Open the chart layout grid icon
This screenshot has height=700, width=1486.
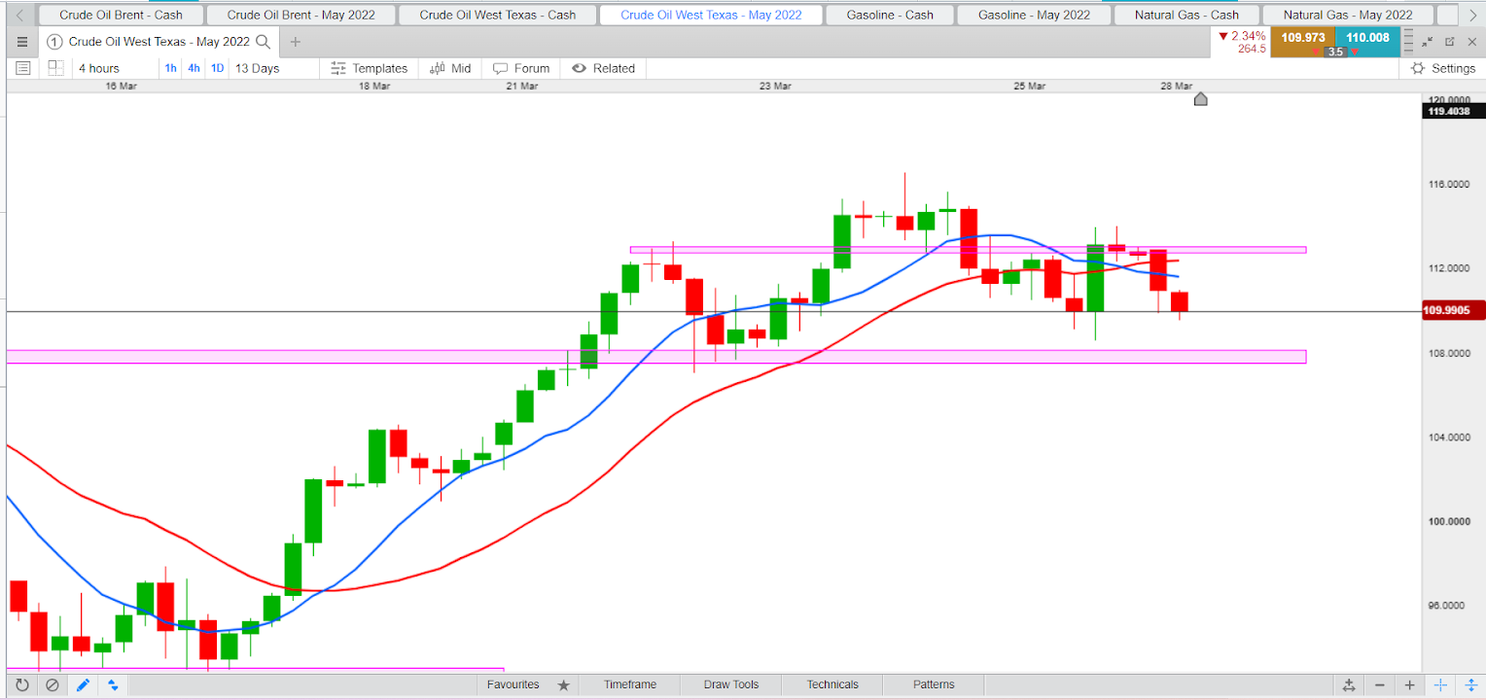[x=55, y=68]
